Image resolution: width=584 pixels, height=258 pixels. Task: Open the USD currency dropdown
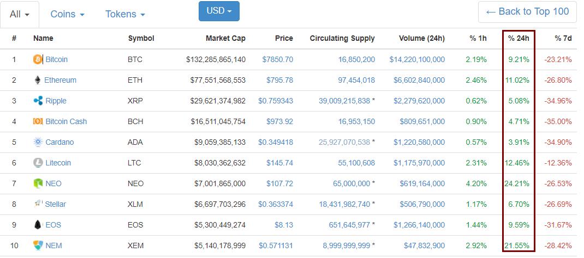219,11
